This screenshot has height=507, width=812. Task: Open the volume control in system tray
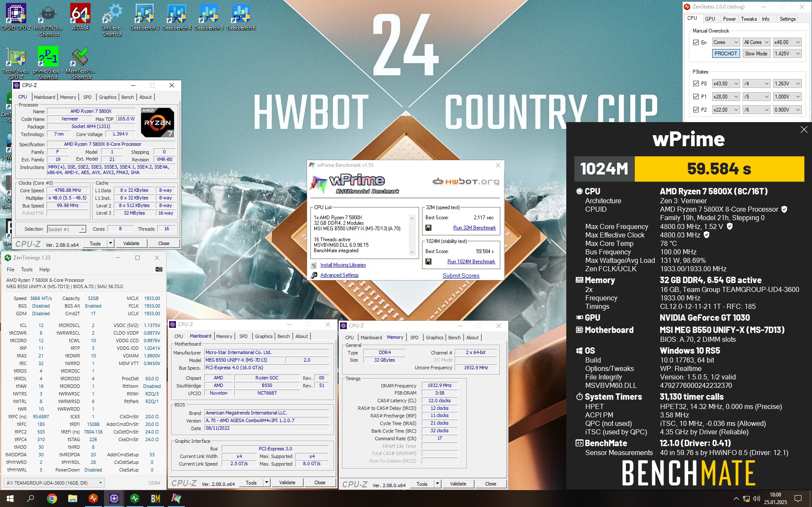pyautogui.click(x=757, y=499)
